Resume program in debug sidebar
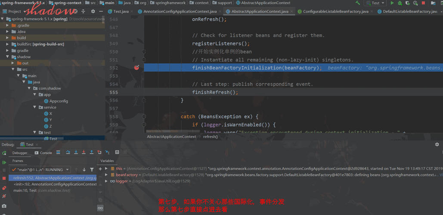 click(4, 163)
